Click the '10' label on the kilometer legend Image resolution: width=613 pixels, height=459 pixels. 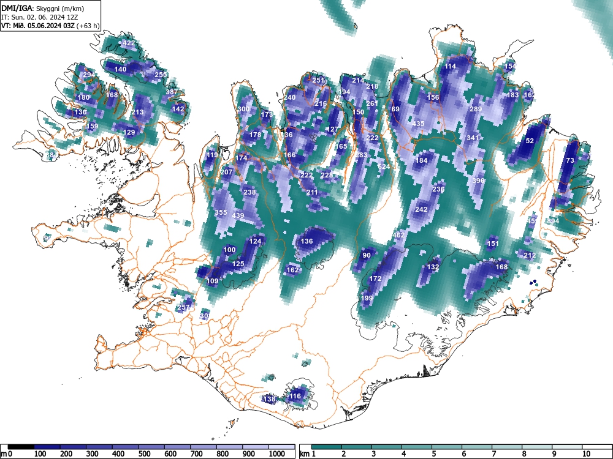point(586,454)
